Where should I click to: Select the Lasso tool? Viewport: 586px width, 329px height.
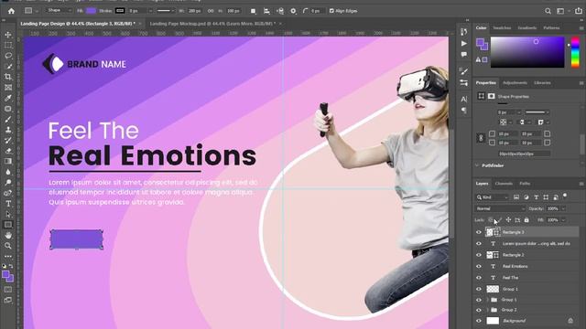[8, 56]
